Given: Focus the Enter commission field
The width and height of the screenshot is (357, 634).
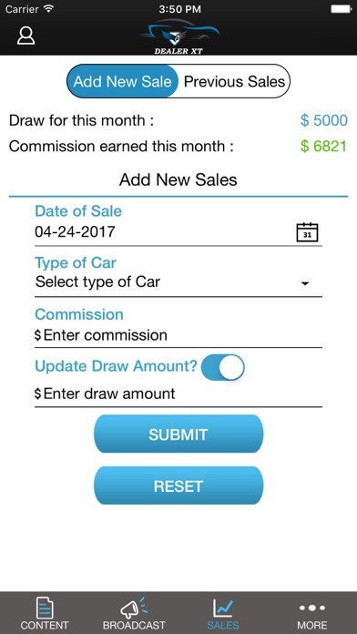Looking at the screenshot, I should tap(178, 335).
